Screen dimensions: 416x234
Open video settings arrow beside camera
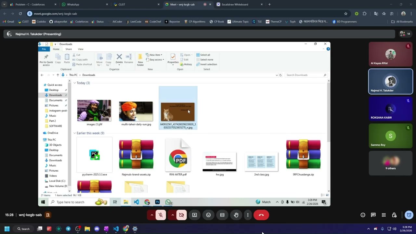[x=173, y=215]
